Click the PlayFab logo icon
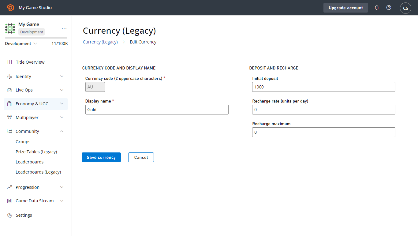Viewport: 418px width, 236px height. [x=10, y=8]
